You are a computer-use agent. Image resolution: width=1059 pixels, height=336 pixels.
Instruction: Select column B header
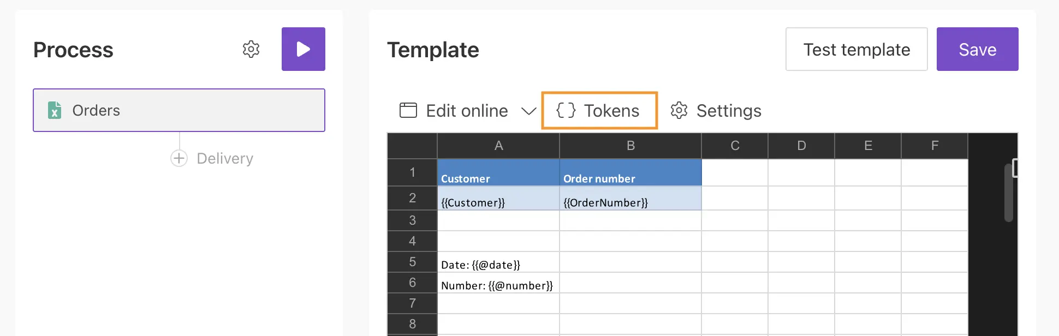click(630, 146)
